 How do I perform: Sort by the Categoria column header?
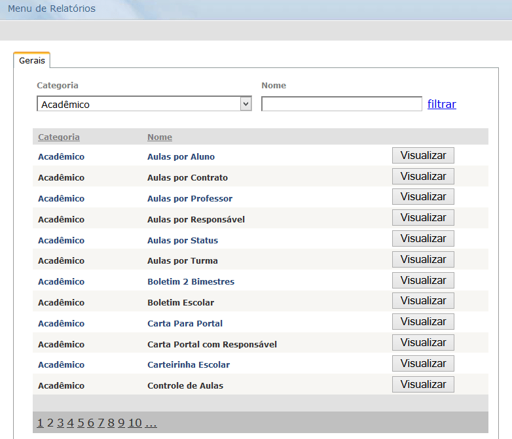coord(59,137)
